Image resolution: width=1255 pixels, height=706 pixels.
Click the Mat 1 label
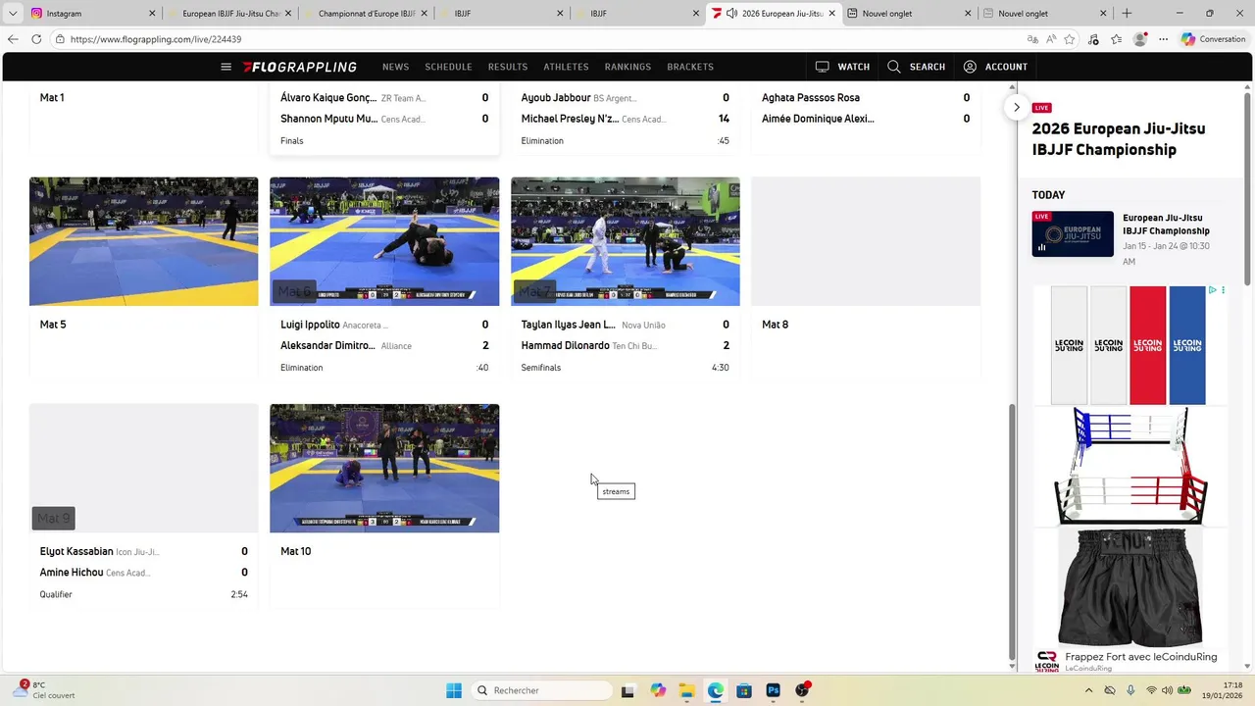(52, 98)
